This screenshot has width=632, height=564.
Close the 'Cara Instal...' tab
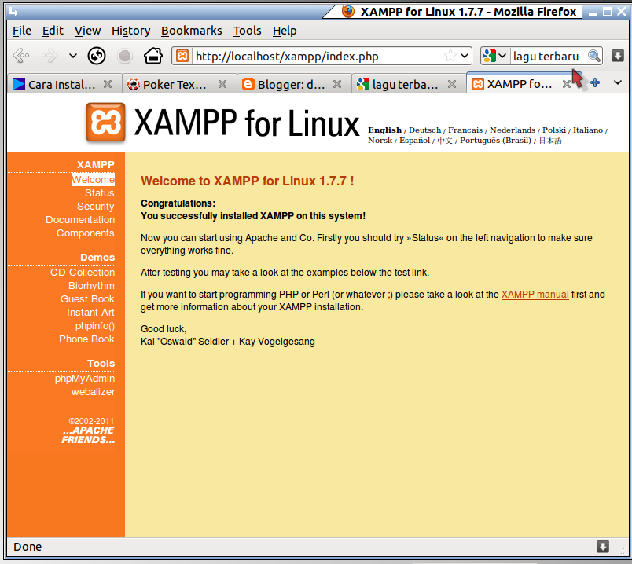pyautogui.click(x=108, y=84)
